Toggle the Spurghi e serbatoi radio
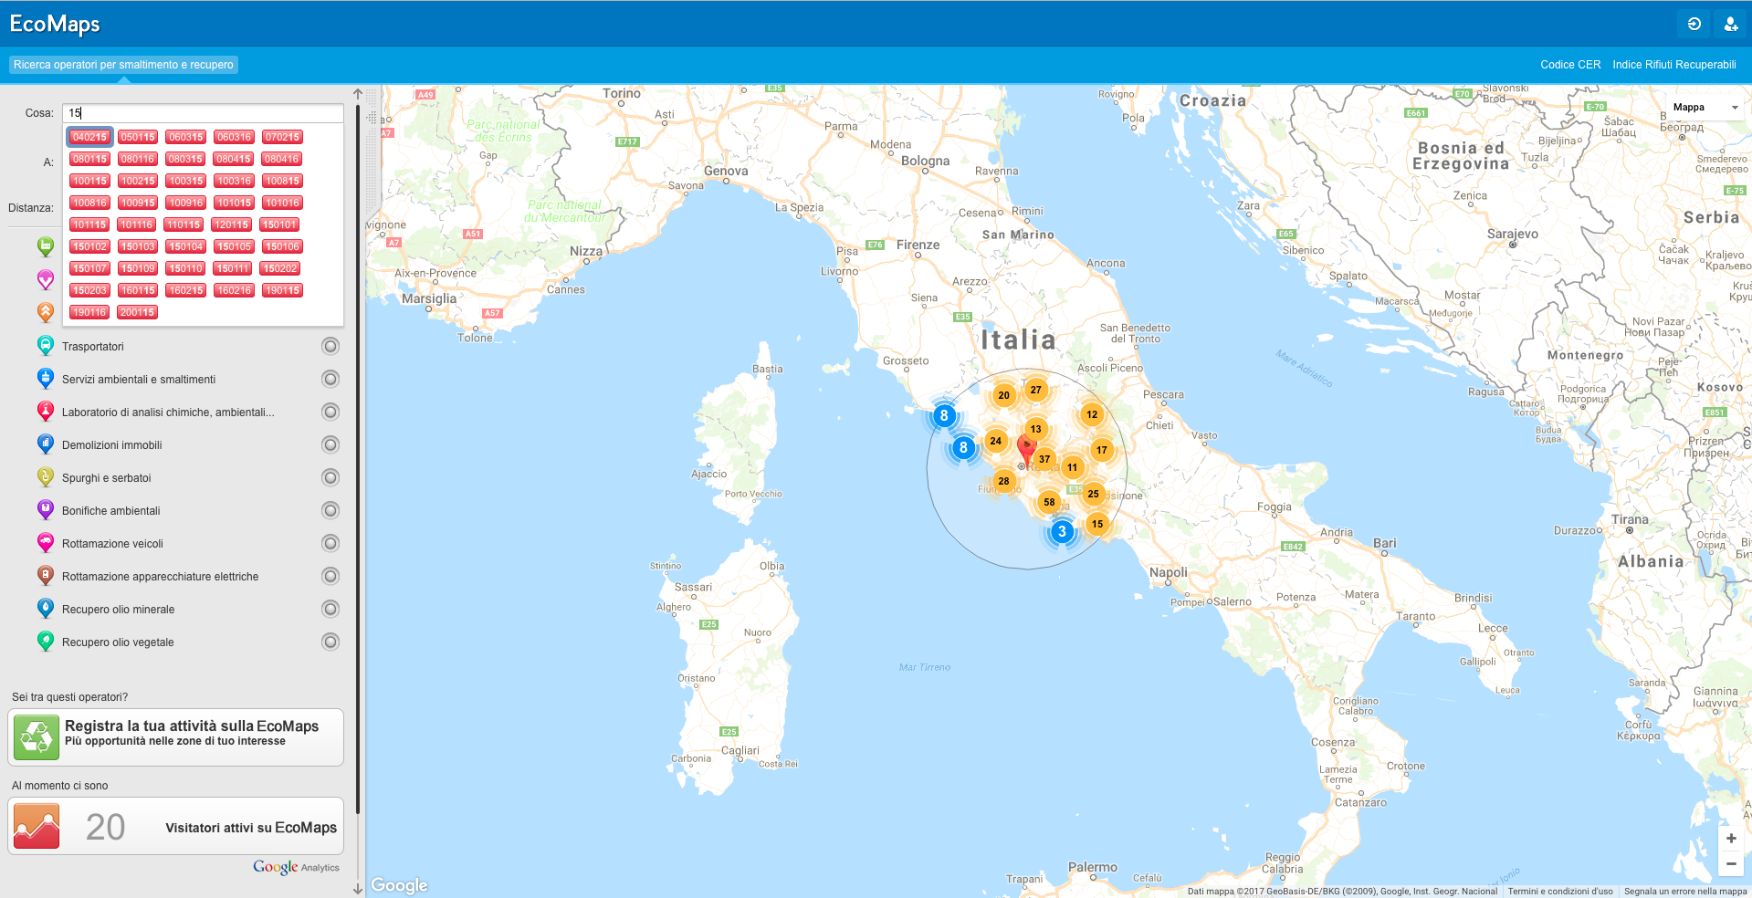Viewport: 1752px width, 898px height. (x=330, y=477)
